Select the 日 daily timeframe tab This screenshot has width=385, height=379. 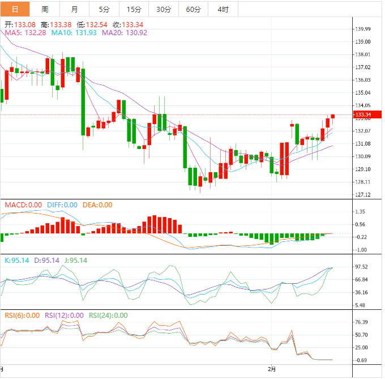coord(15,9)
